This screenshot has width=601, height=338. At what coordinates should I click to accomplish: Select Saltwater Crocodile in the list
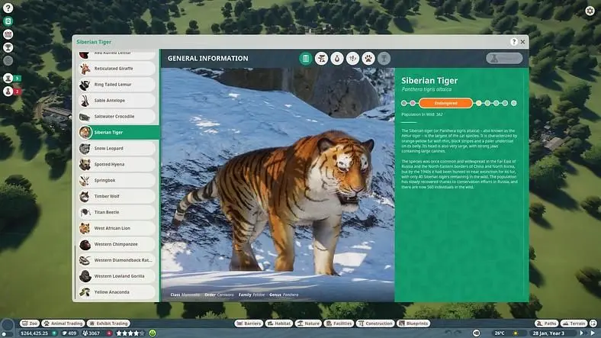117,117
